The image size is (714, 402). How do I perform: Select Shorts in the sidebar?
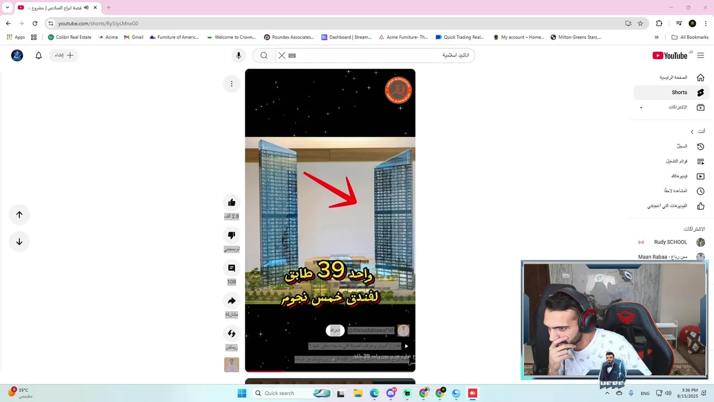point(671,92)
